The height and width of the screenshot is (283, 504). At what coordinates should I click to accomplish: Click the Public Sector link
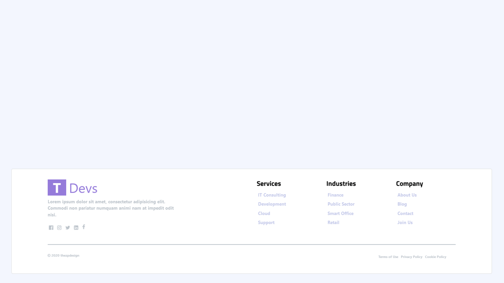[x=341, y=204]
